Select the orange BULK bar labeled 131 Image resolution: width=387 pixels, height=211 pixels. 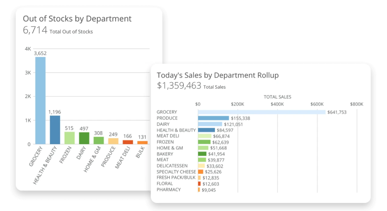(142, 143)
